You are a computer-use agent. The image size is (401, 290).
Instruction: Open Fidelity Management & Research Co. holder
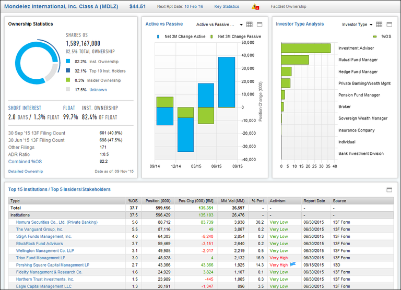coord(49,272)
